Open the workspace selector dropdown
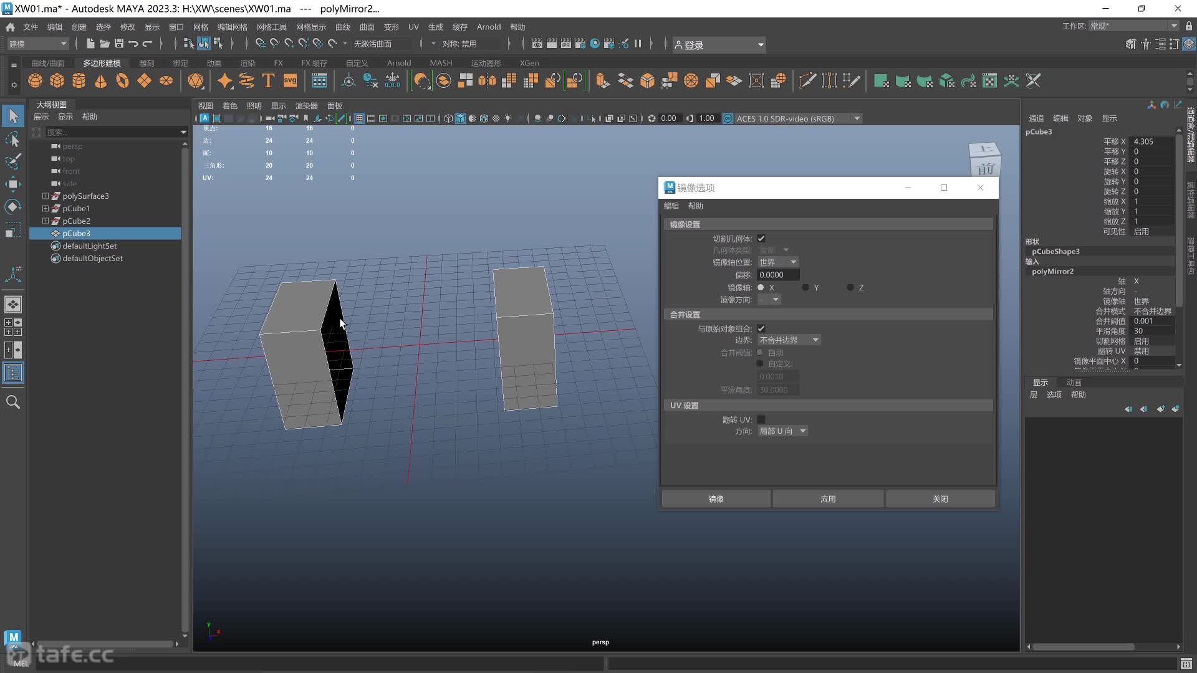1197x673 pixels. (1133, 26)
